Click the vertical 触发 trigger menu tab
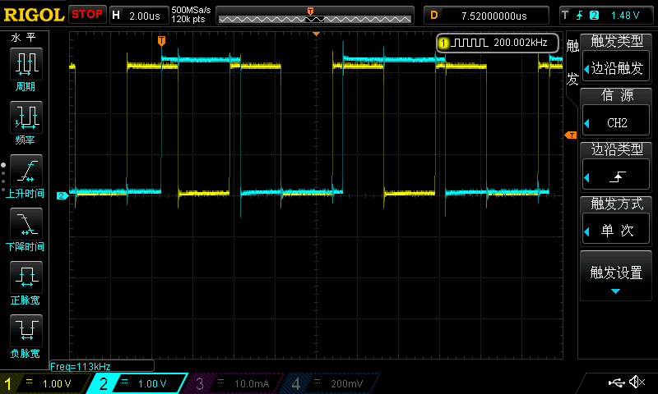 (x=572, y=62)
